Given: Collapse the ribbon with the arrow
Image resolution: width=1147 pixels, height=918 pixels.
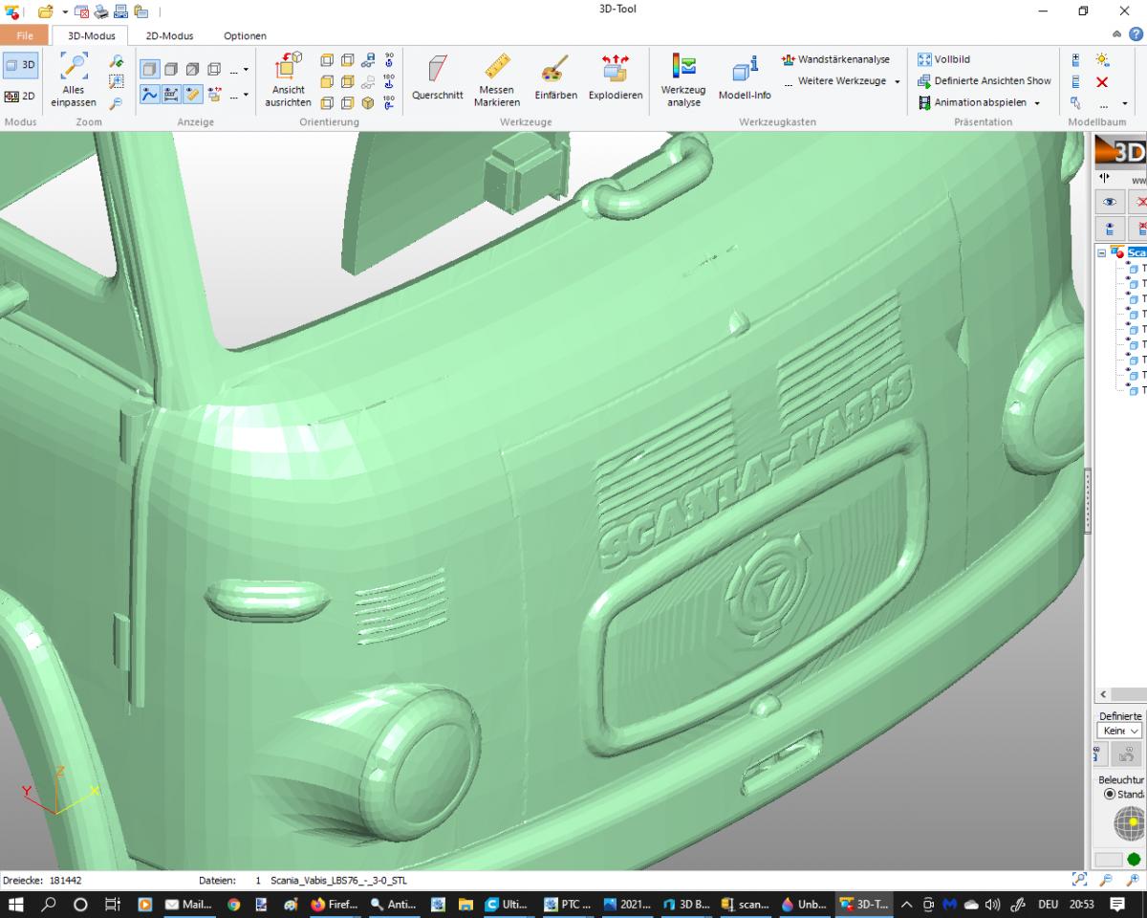Looking at the screenshot, I should (1117, 35).
